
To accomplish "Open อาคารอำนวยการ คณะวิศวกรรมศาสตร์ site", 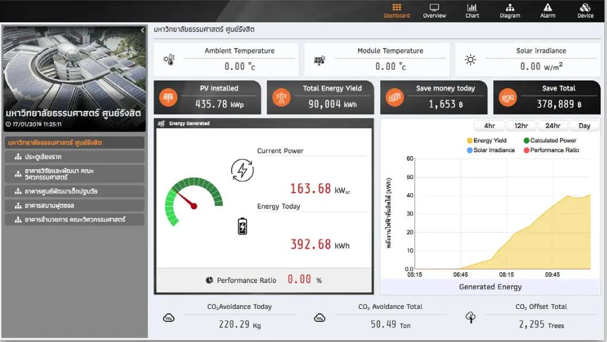I will pos(74,220).
